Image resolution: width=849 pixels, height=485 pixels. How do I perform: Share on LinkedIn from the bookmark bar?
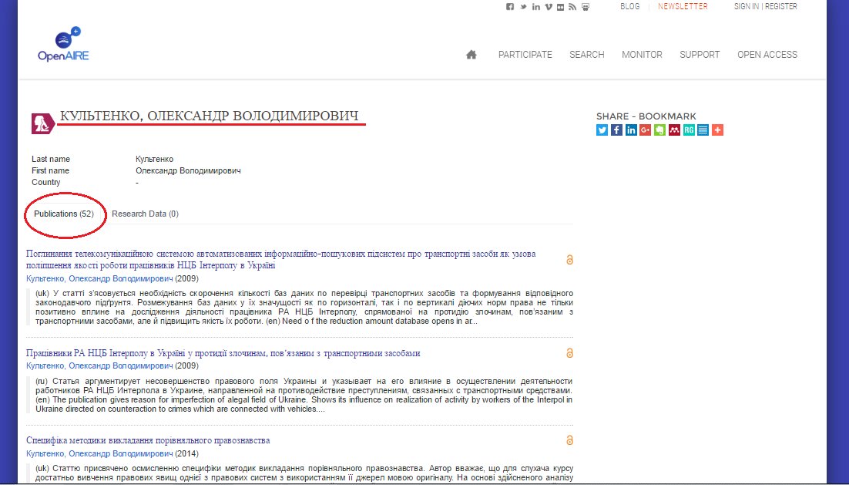tap(631, 130)
